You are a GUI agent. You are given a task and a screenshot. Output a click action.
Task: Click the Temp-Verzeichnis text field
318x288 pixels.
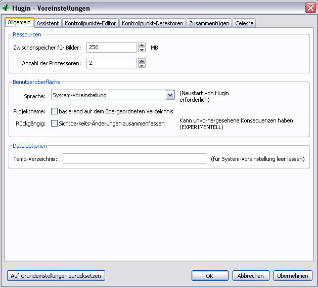click(x=134, y=159)
